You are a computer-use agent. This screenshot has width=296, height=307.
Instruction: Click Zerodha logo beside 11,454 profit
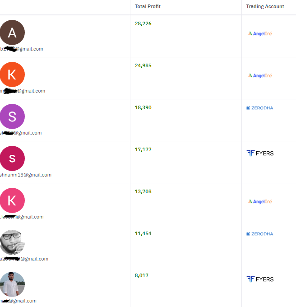[x=259, y=234]
